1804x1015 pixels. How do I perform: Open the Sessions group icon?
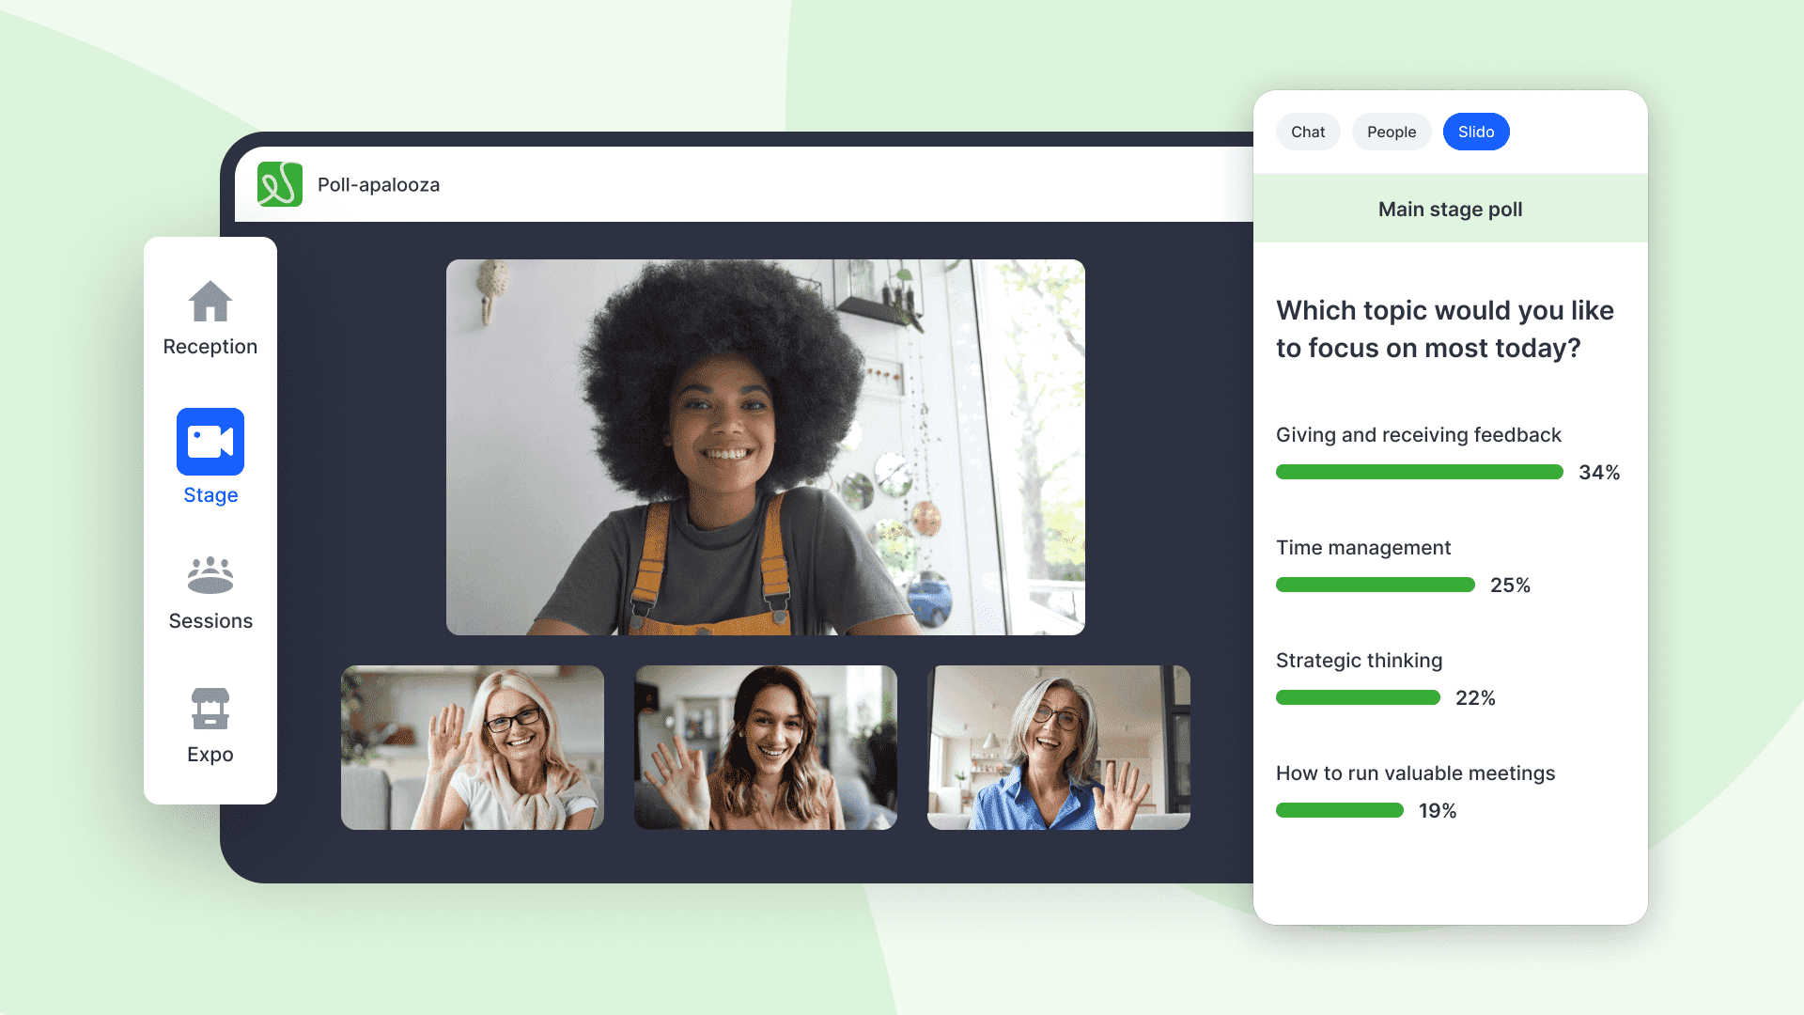(210, 575)
